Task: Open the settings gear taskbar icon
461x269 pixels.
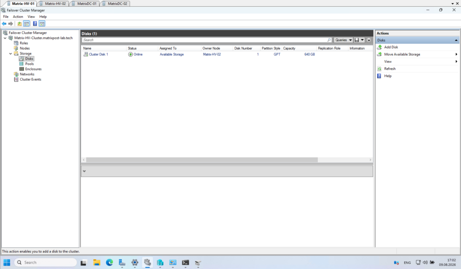Action: pyautogui.click(x=135, y=263)
